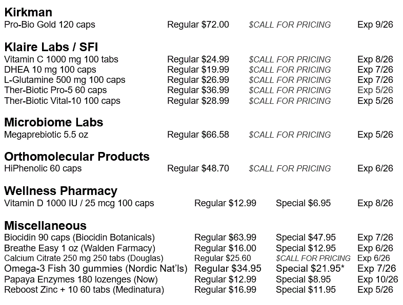Screen dimensions: 403x305
Task: Open the Ther-Biotic Pro-5 60 caps listing
Action: (x=55, y=90)
